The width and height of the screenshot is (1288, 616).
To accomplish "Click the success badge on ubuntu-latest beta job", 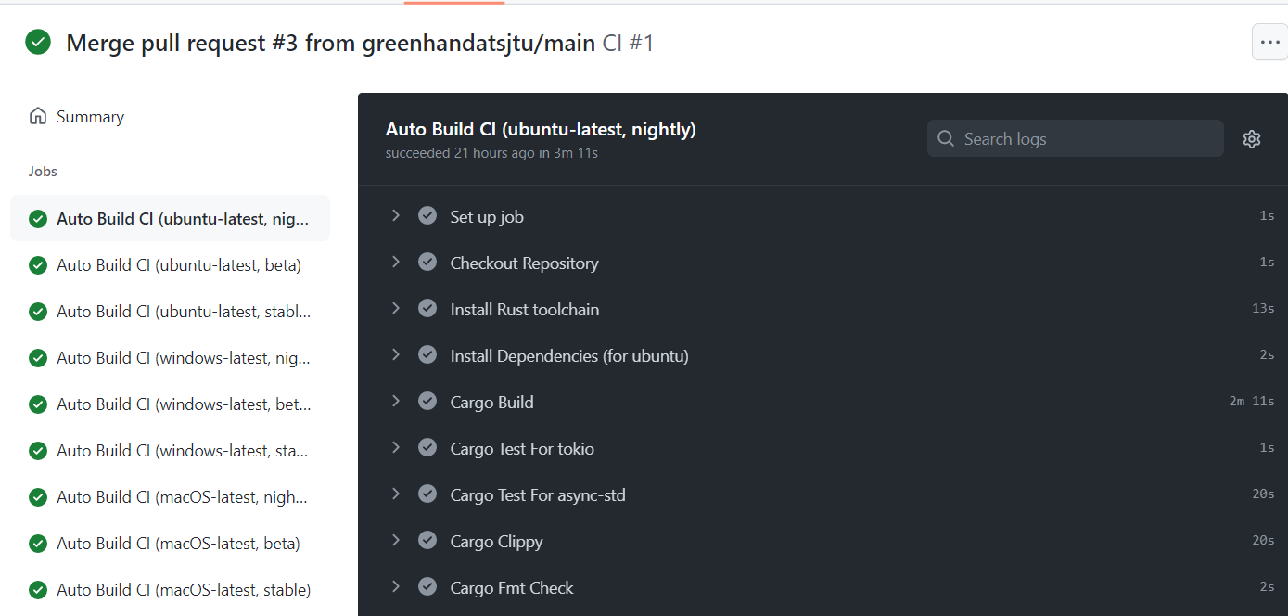I will tap(37, 264).
